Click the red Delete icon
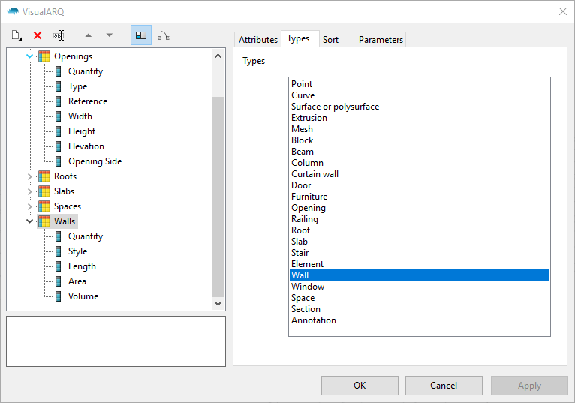The height and width of the screenshot is (403, 575). [38, 35]
